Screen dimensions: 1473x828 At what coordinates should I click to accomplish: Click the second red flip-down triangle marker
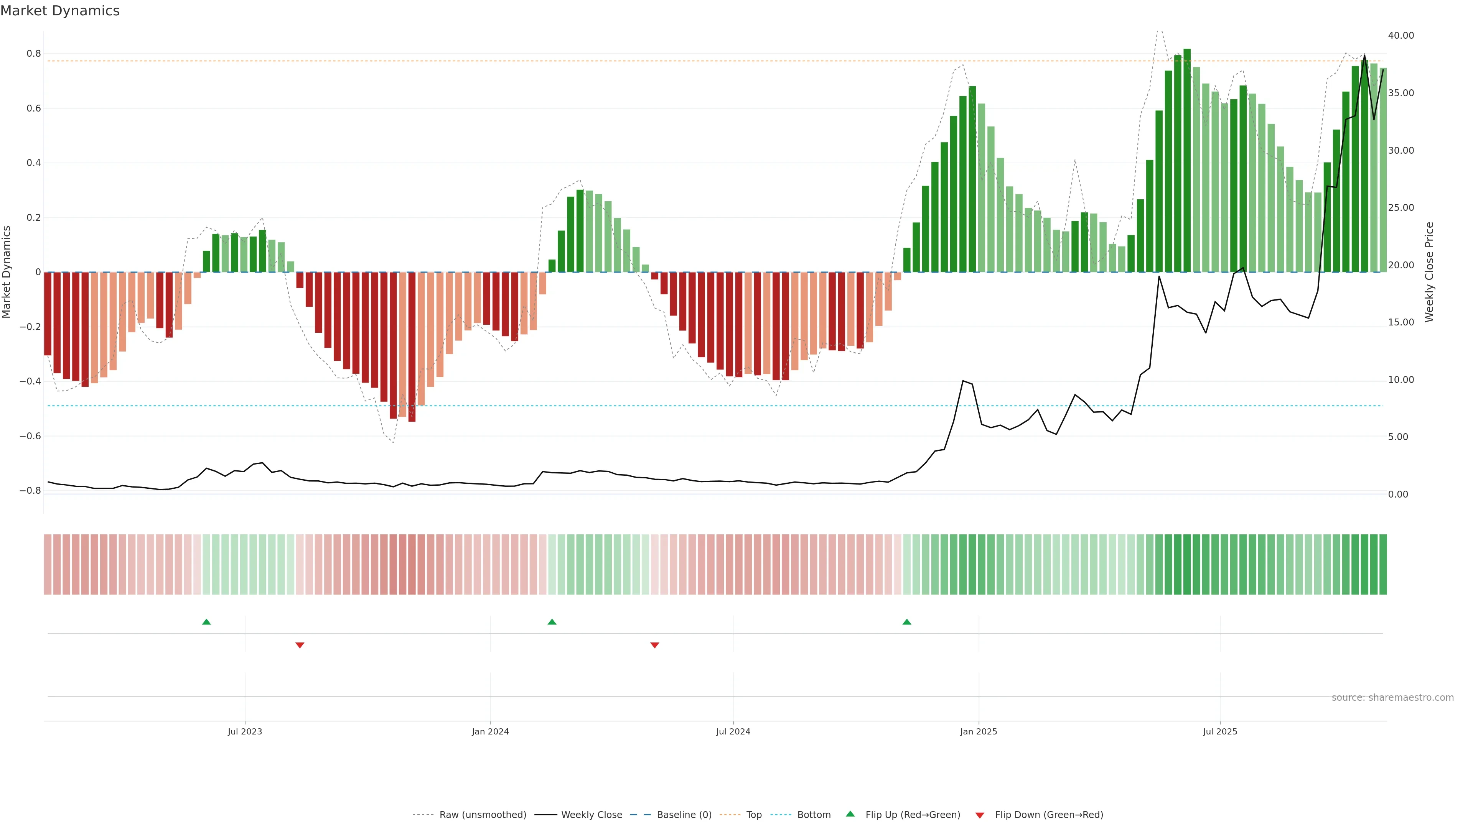point(655,645)
